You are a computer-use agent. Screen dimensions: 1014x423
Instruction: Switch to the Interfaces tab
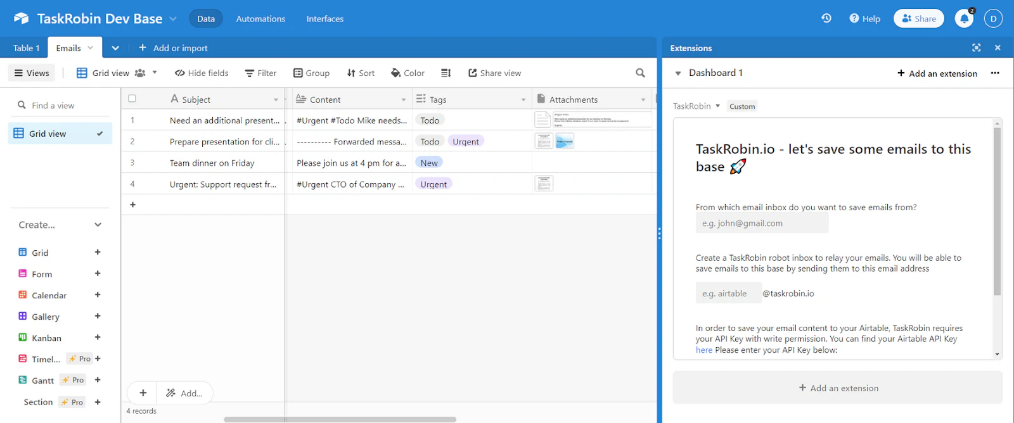[x=325, y=18]
